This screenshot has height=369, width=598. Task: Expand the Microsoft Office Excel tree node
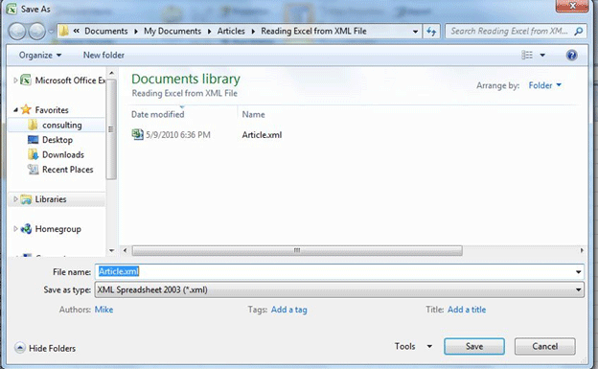point(15,81)
